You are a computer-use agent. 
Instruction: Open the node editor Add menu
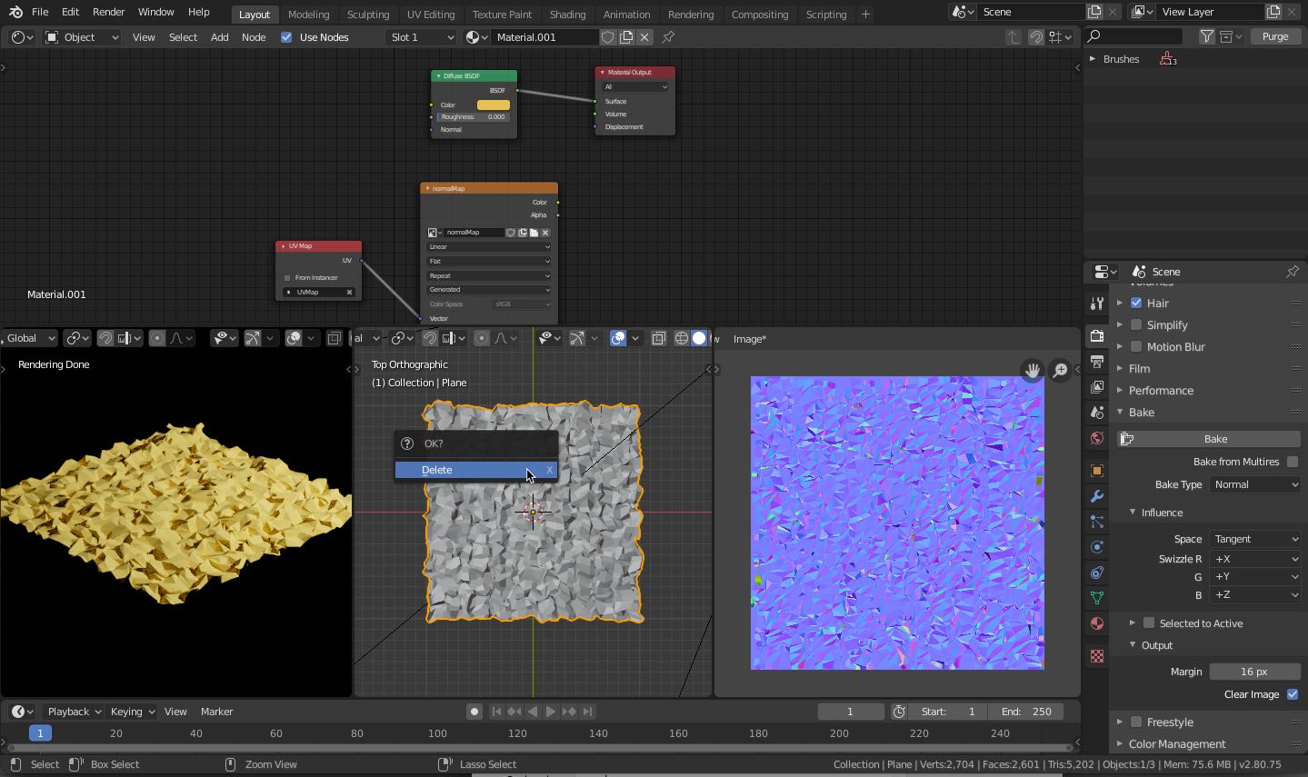click(219, 37)
